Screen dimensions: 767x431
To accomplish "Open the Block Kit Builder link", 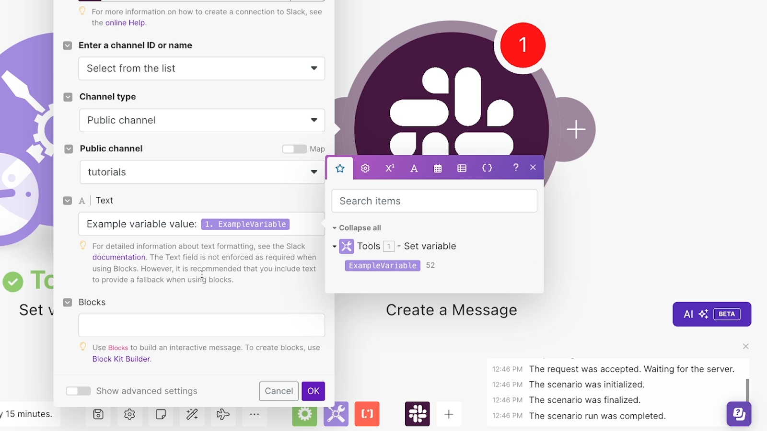I will point(121,359).
